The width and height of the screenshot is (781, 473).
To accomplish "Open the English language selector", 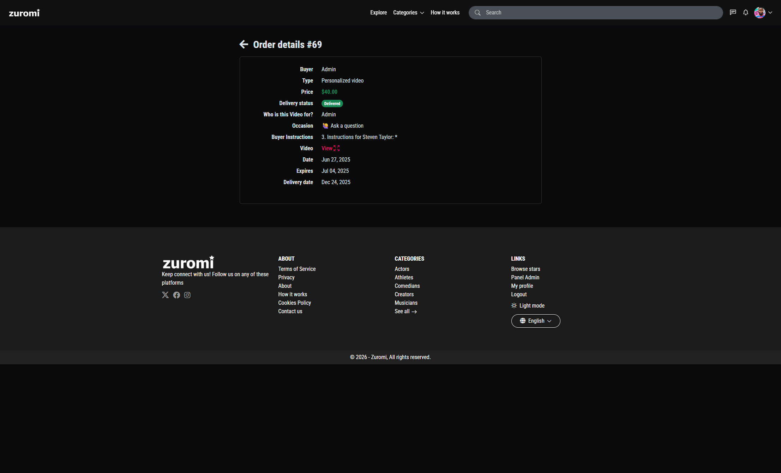I will (x=536, y=321).
